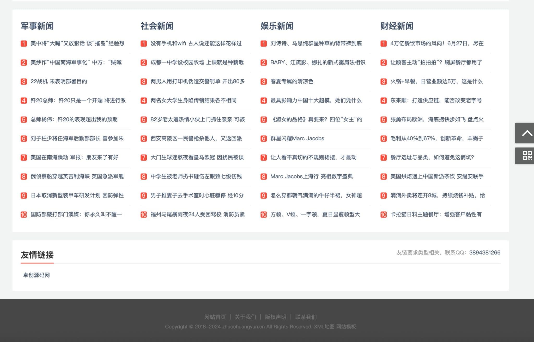The width and height of the screenshot is (534, 342).
Task: Open news 成都一中学设校园农场
Action: tap(197, 62)
